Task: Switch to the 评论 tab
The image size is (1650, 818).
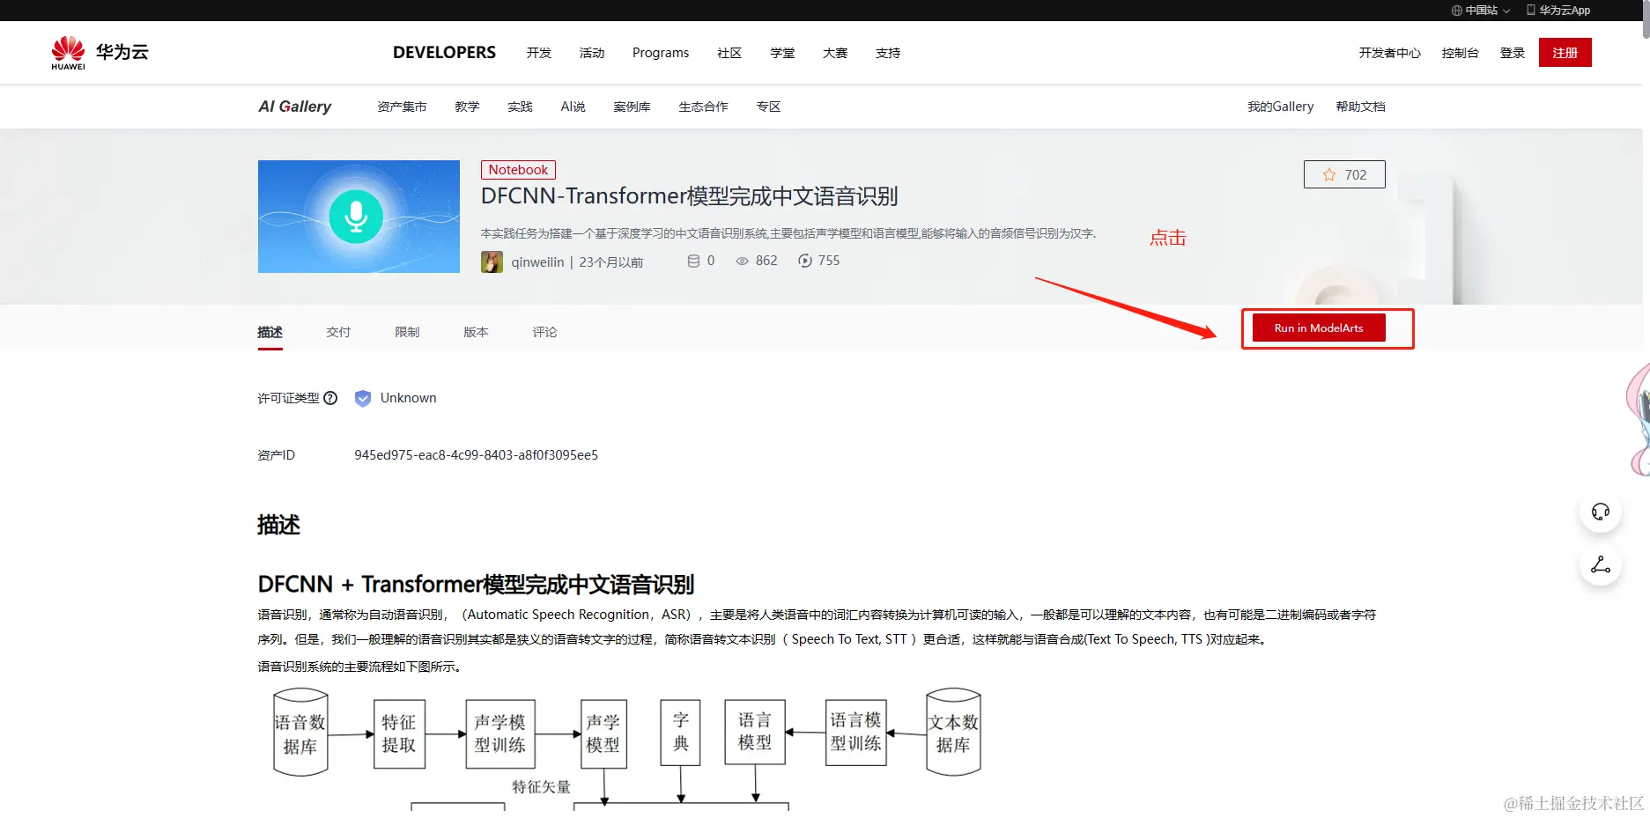Action: (544, 332)
